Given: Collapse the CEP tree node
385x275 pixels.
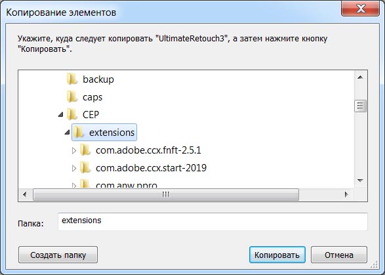Looking at the screenshot, I should tap(60, 114).
